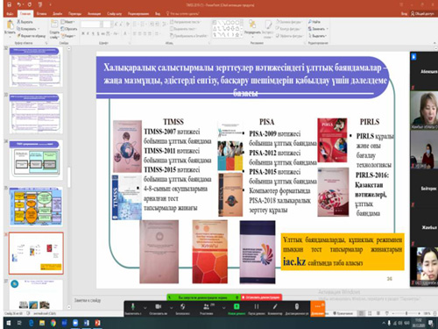Image resolution: width=438 pixels, height=329 pixels.
Task: Expand Zoom video options arrow
Action: point(172,307)
